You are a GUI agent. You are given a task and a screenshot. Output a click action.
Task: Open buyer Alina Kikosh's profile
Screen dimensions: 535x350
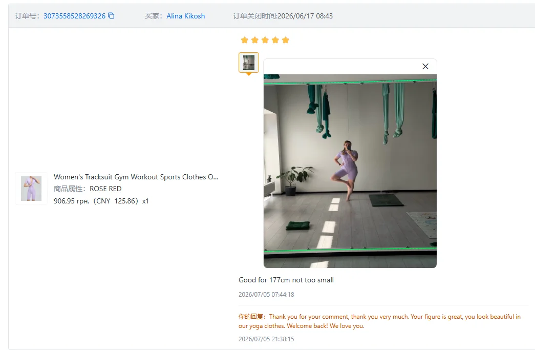point(186,16)
